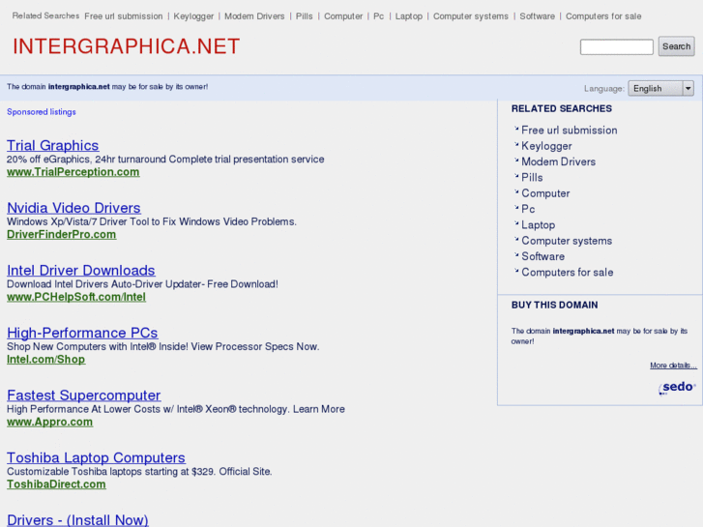Click the Buy This Domain sale text
Viewport: 703px width, 527px height.
click(600, 336)
